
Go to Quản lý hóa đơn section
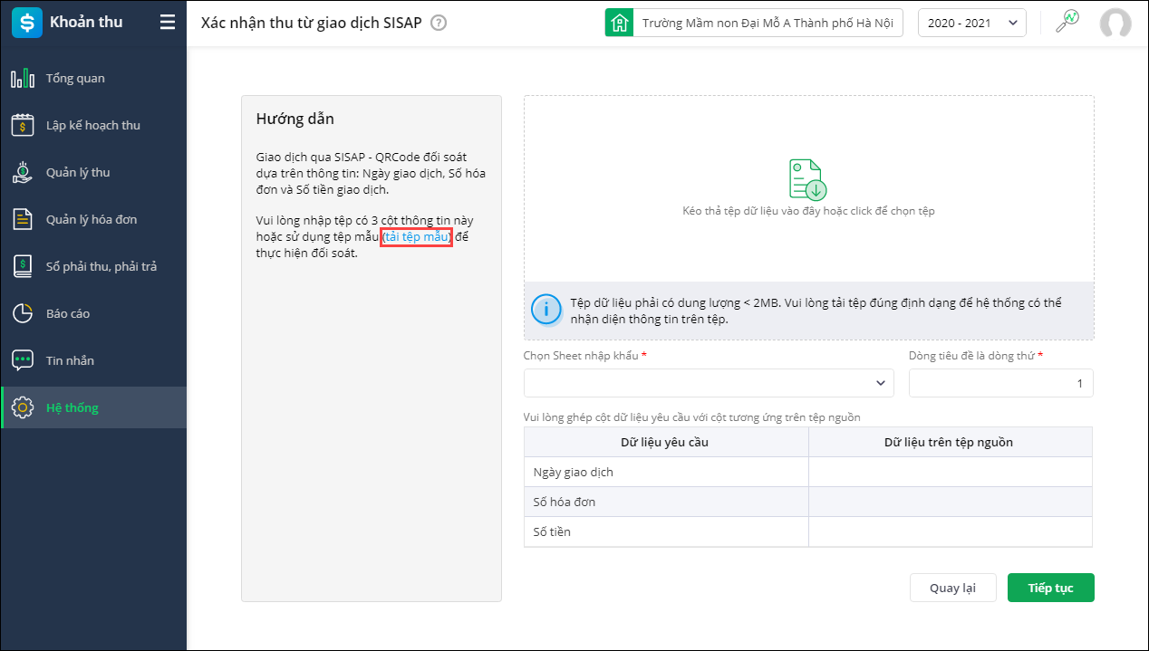coord(94,219)
